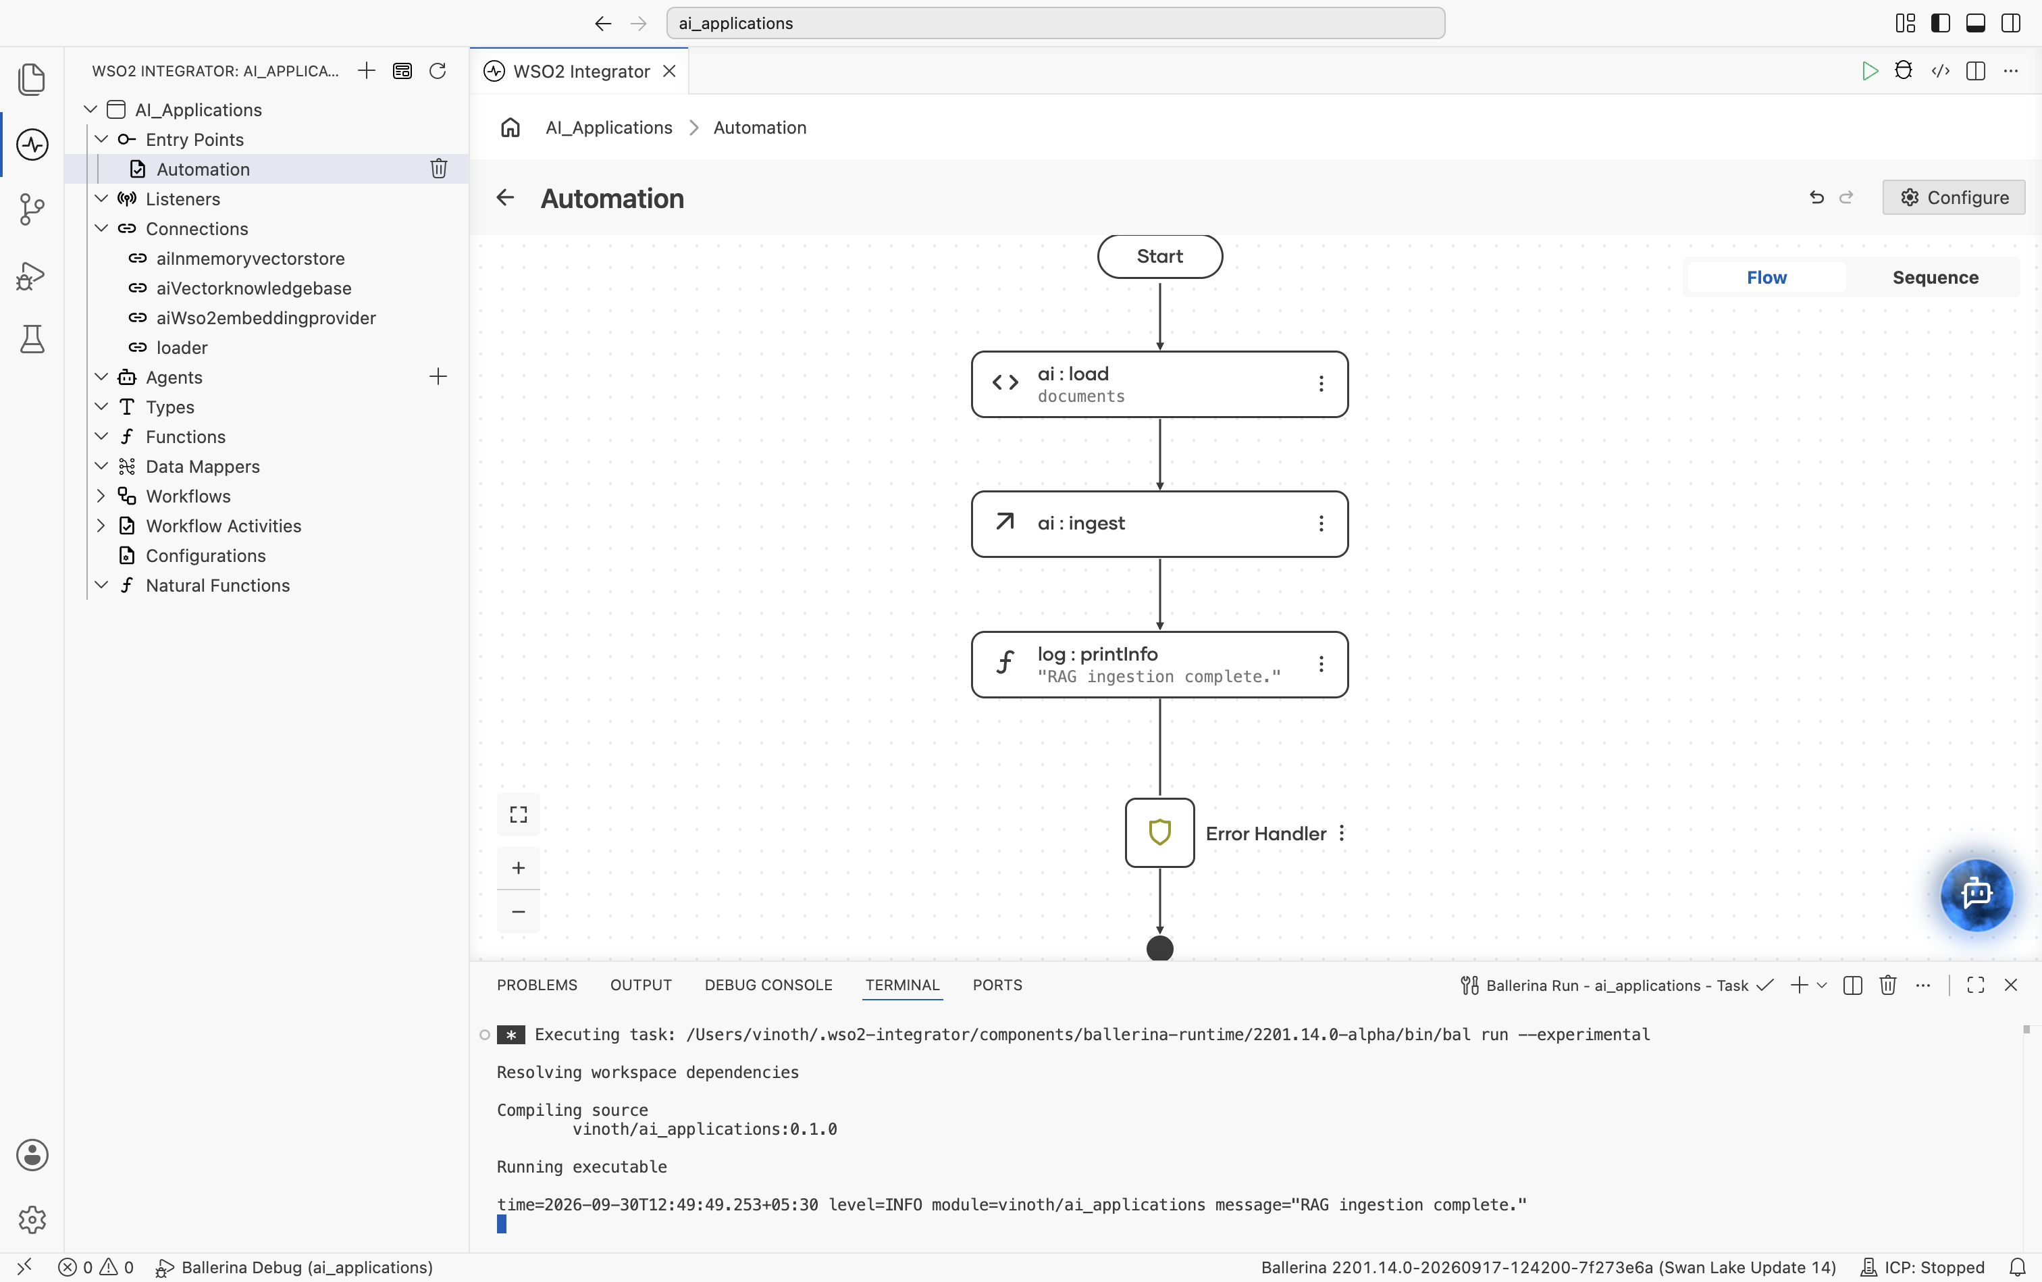Toggle the primary side bar
Screen dimensions: 2042x1282
pyautogui.click(x=1940, y=23)
